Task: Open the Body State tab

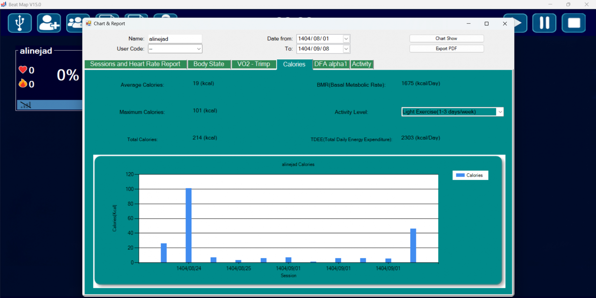Action: [x=209, y=64]
